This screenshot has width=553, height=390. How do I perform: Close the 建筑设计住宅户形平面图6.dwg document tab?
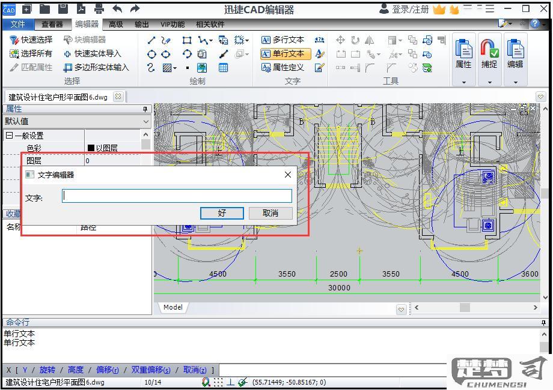118,96
